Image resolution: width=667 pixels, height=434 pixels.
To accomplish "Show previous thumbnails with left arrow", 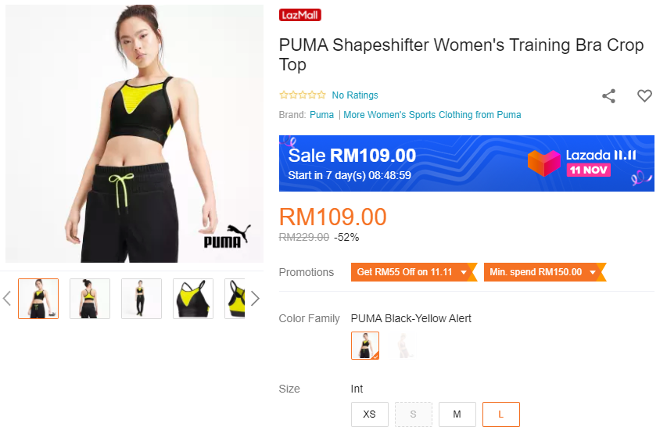I will [7, 298].
